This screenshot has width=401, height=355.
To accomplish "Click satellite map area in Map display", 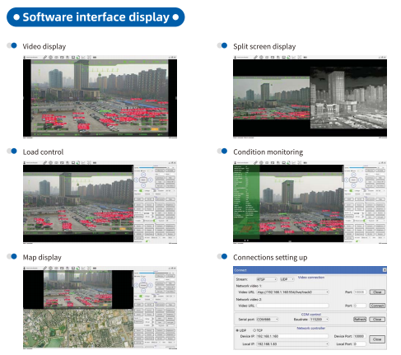I will click(78, 329).
